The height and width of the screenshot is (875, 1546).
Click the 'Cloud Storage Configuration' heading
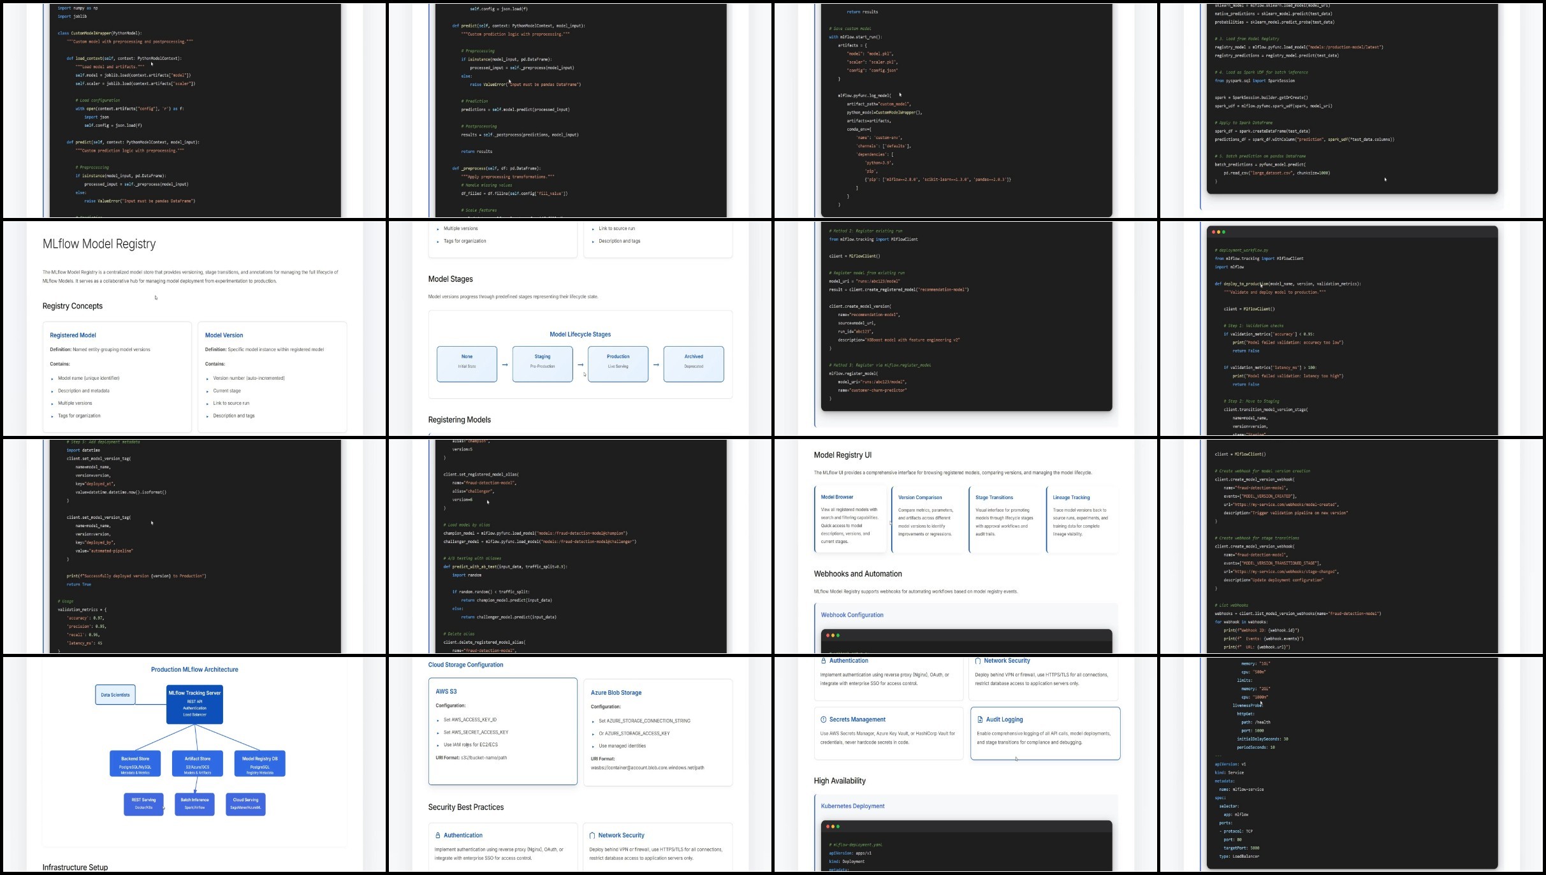[x=465, y=665]
